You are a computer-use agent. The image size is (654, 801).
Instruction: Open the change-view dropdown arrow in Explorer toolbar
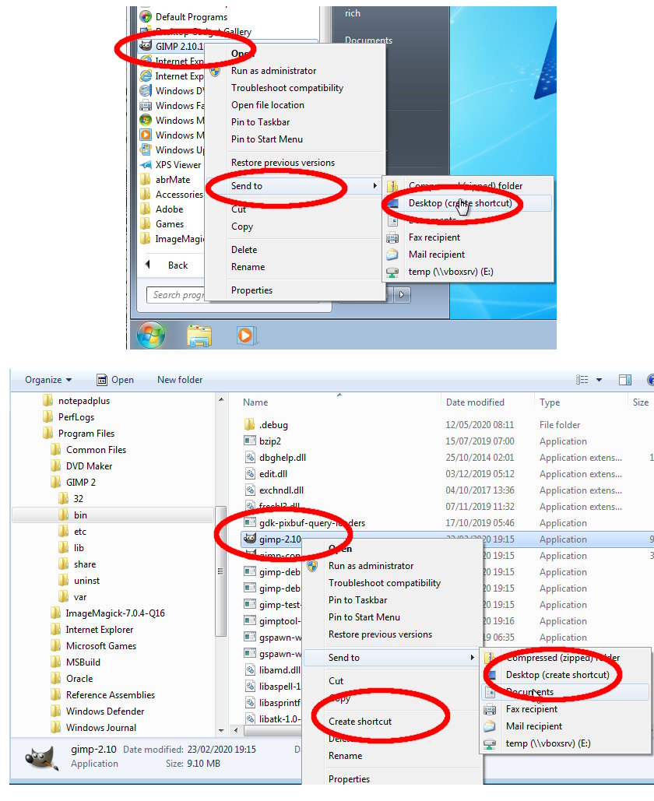point(599,380)
